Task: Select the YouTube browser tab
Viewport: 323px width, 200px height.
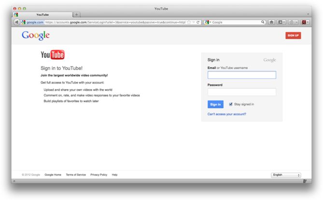Action: pyautogui.click(x=42, y=14)
